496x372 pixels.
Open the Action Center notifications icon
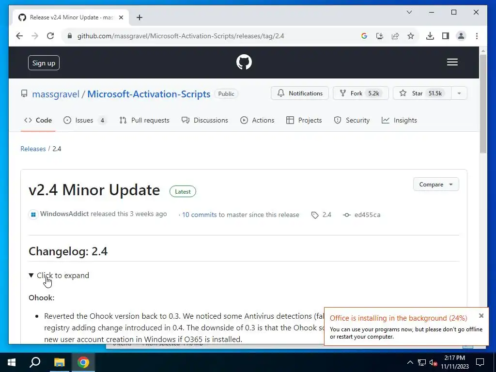tap(480, 362)
